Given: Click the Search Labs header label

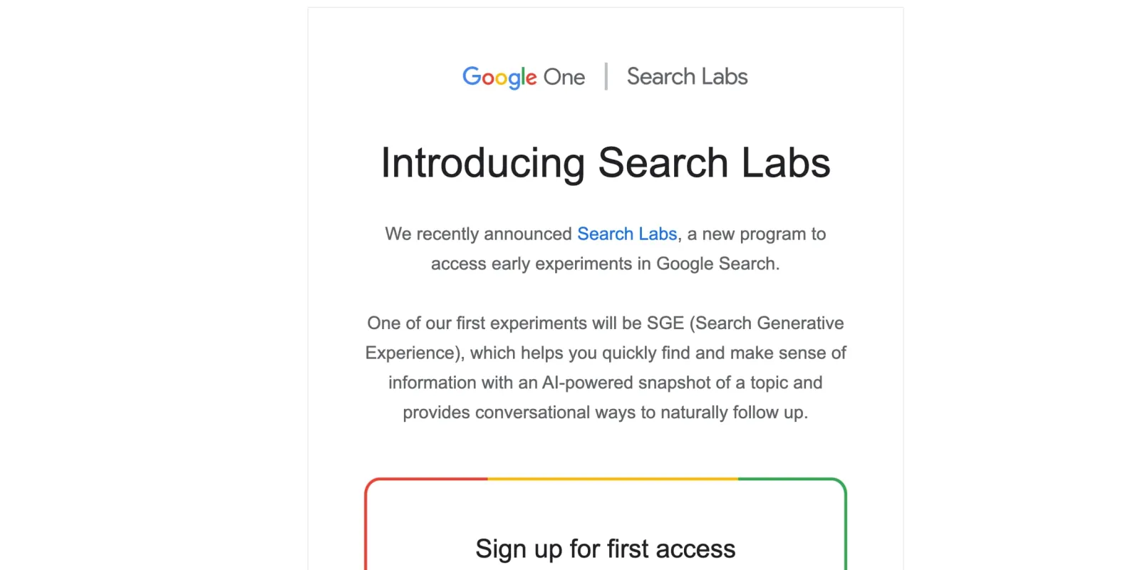Looking at the screenshot, I should (x=686, y=76).
